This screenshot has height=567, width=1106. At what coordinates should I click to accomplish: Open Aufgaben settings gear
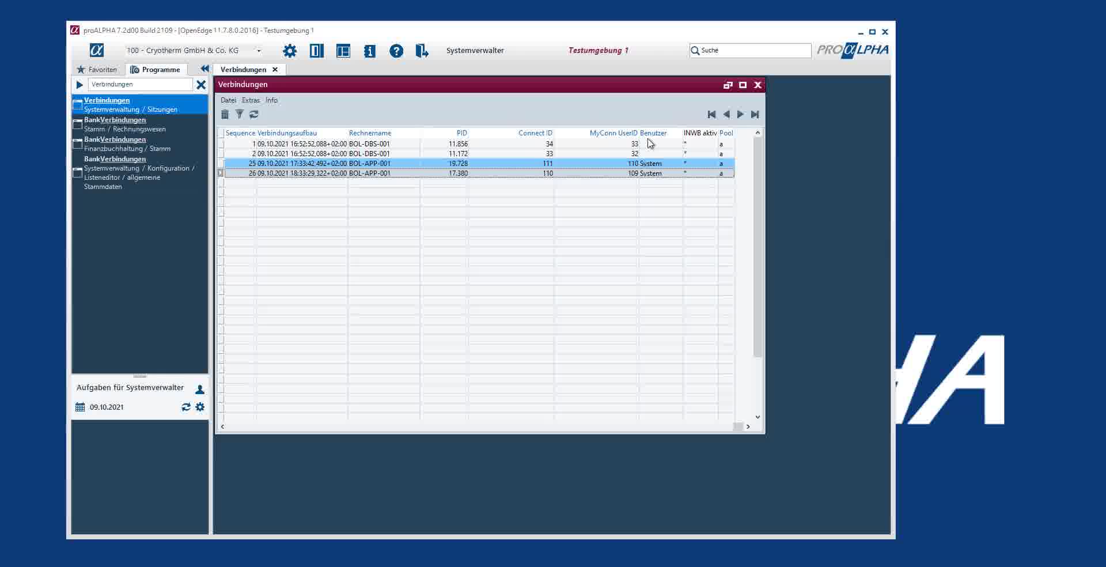(x=200, y=407)
